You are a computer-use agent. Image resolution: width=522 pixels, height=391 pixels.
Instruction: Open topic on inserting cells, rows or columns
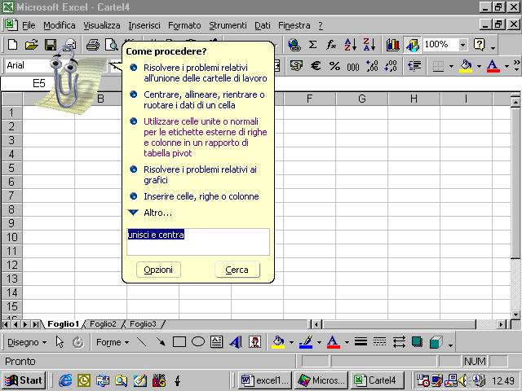tap(201, 196)
